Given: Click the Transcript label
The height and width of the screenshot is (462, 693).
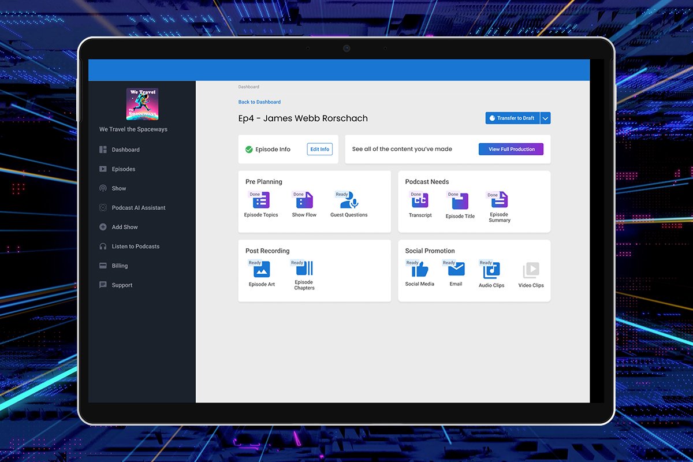Looking at the screenshot, I should [x=420, y=215].
